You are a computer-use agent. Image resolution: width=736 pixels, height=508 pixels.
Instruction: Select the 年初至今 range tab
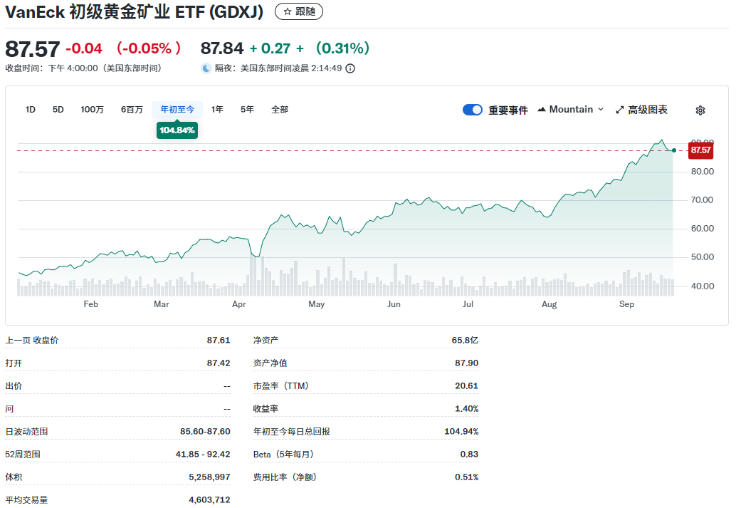[177, 110]
